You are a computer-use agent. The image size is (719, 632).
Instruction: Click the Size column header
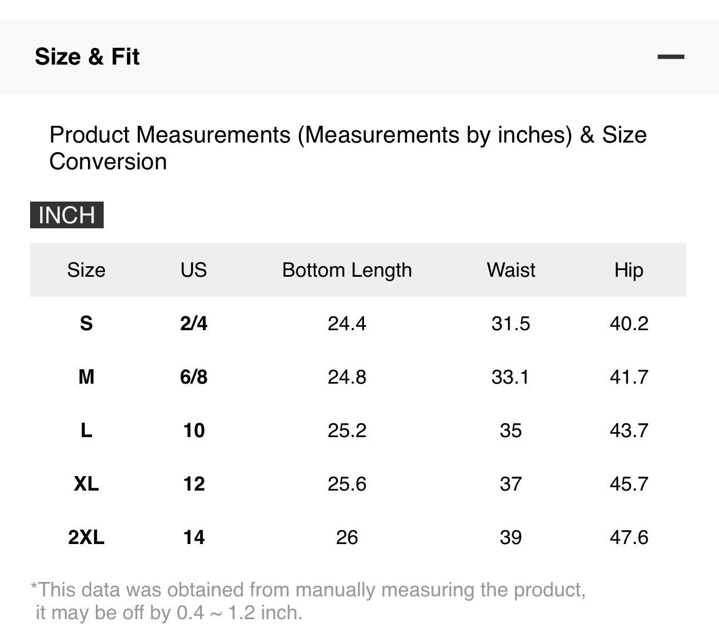[86, 270]
